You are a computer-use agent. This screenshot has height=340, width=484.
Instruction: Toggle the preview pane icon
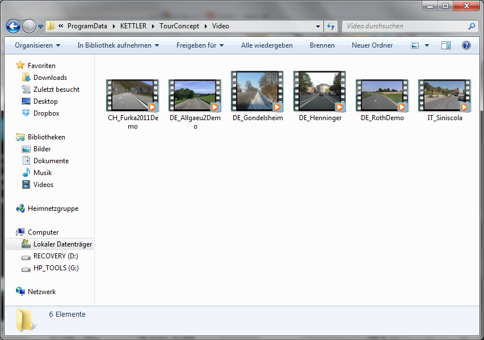(446, 46)
